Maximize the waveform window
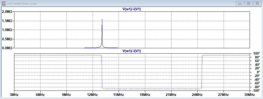 249,3
